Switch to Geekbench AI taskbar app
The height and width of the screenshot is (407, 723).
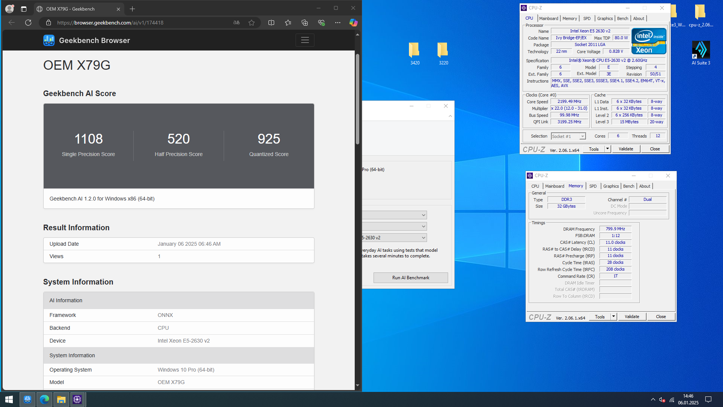[27, 399]
